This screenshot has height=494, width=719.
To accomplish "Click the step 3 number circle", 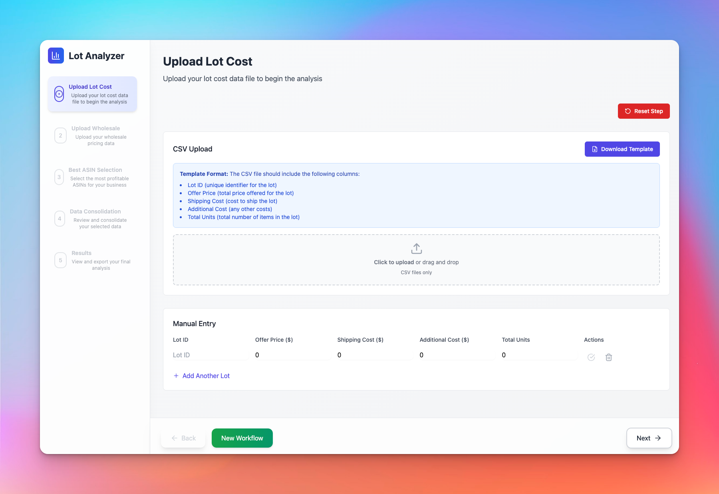I will tap(59, 177).
